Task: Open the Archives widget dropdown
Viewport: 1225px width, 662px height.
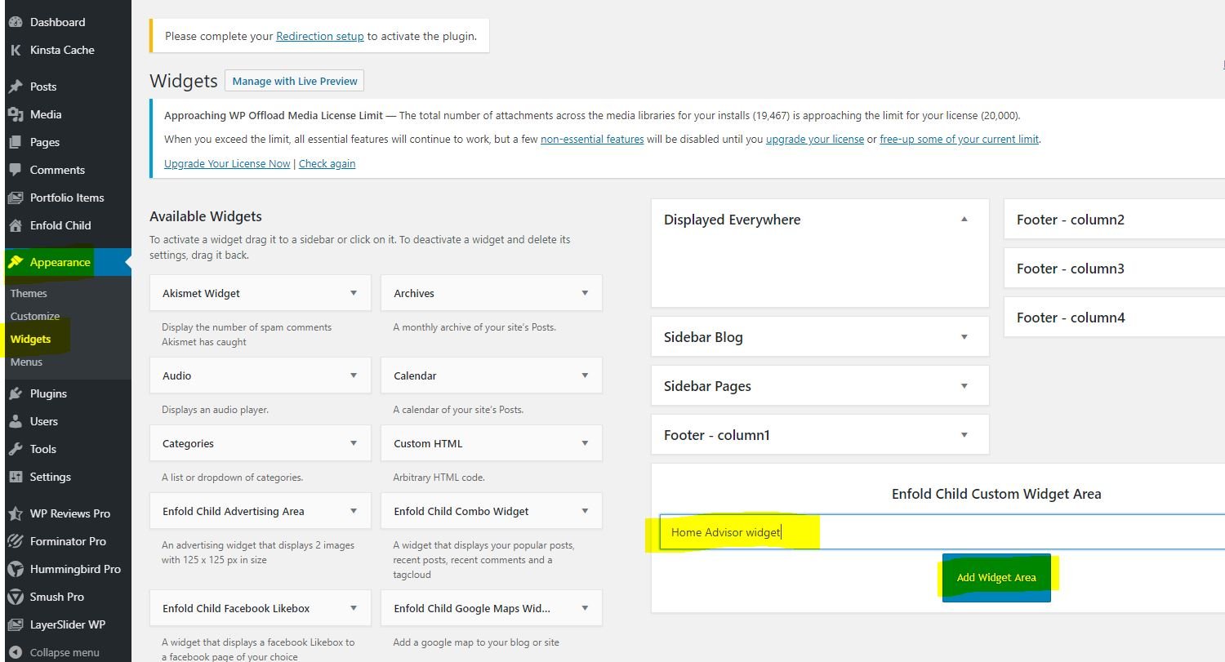Action: point(585,292)
